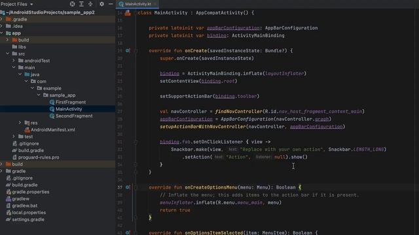Click Snackbar.LENGTH_LONG constant in code

tap(356, 149)
